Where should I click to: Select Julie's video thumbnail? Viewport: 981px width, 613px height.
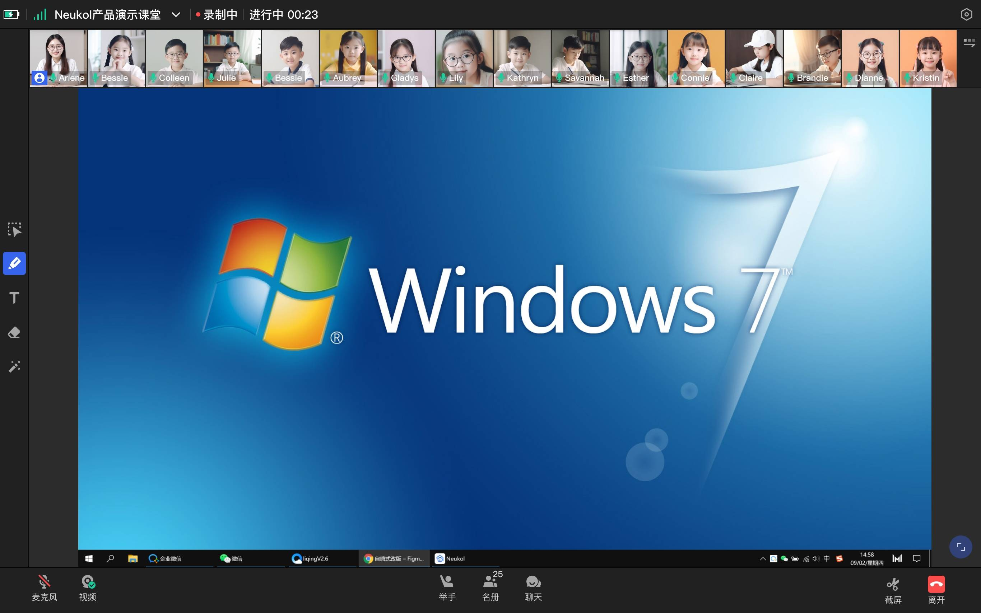232,59
